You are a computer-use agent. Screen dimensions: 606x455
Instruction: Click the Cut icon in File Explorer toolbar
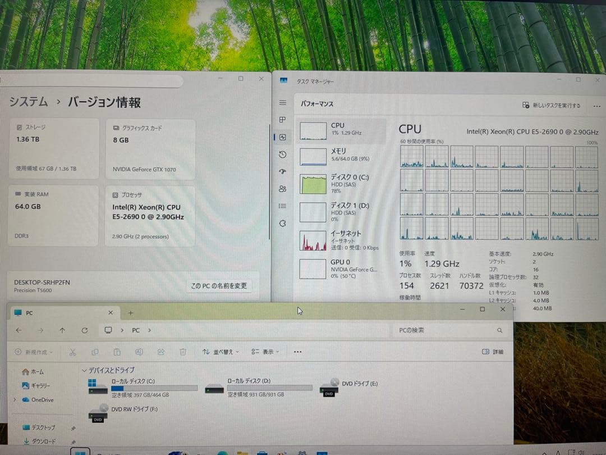(72, 351)
